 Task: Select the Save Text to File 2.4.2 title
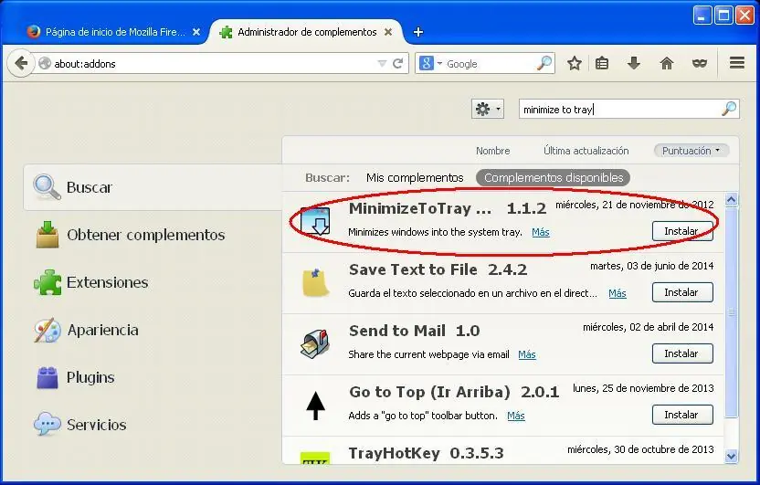[x=438, y=269]
